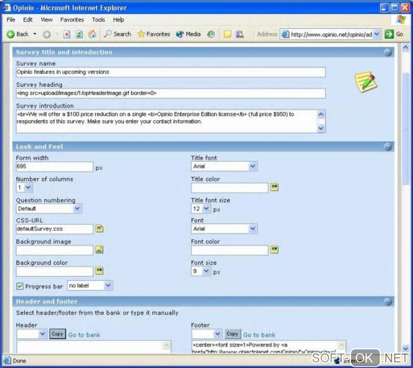Expand the Back button history arrow
Screen dimensions: 413x368
coord(35,34)
